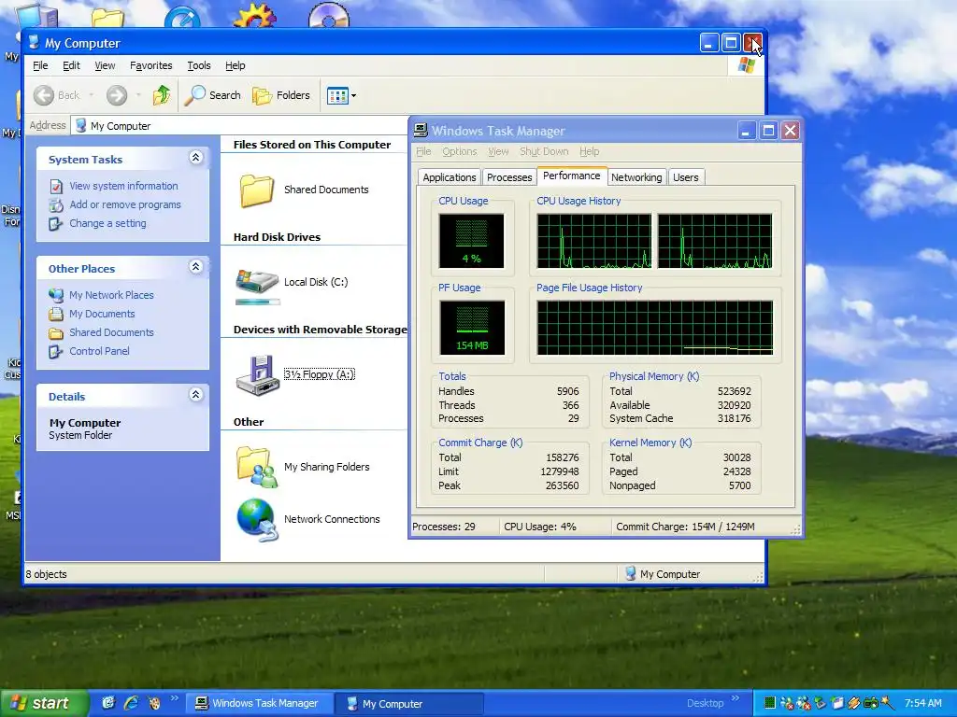This screenshot has height=717, width=957.
Task: Click Add or remove programs link
Action: (x=125, y=204)
